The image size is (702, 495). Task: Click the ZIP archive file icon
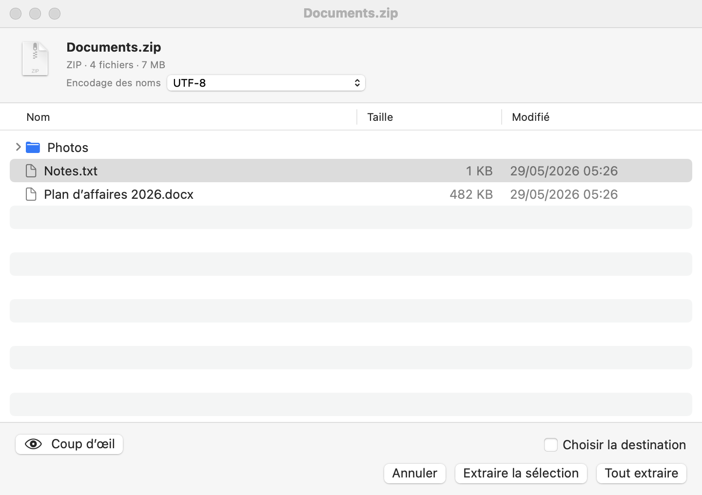tap(35, 58)
